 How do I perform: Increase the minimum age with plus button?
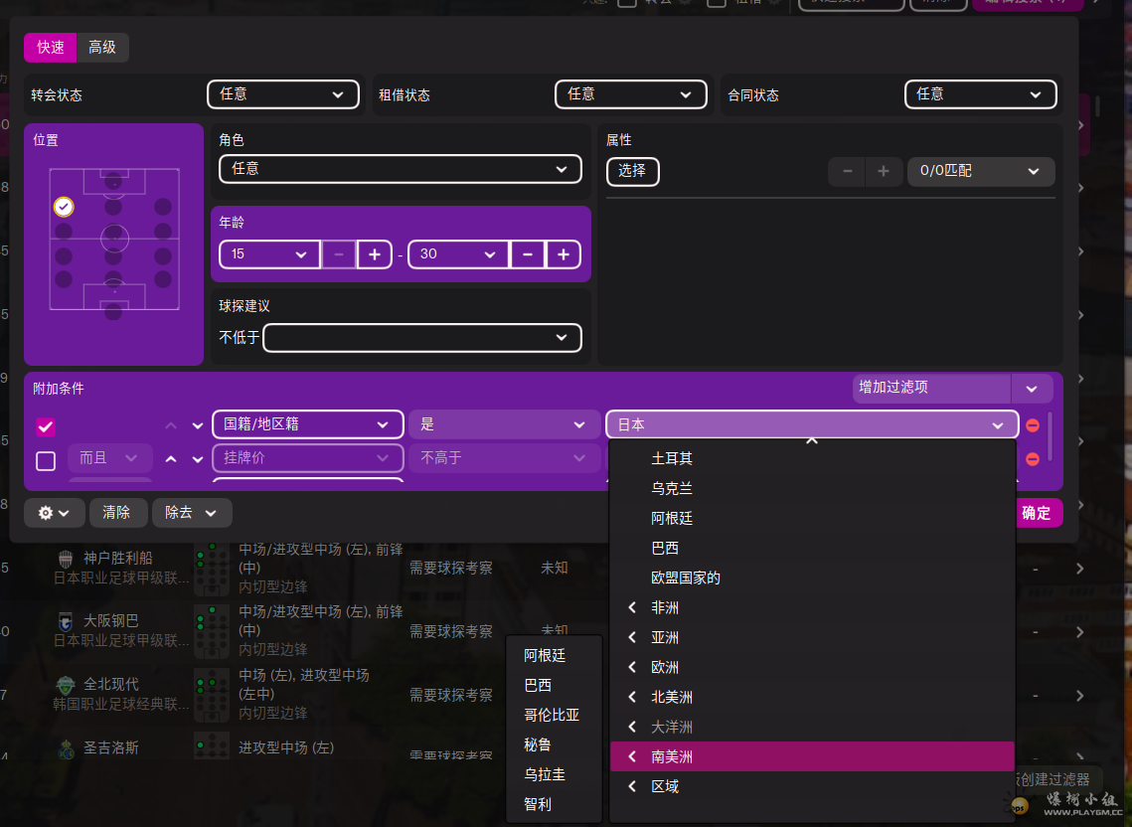tap(375, 254)
